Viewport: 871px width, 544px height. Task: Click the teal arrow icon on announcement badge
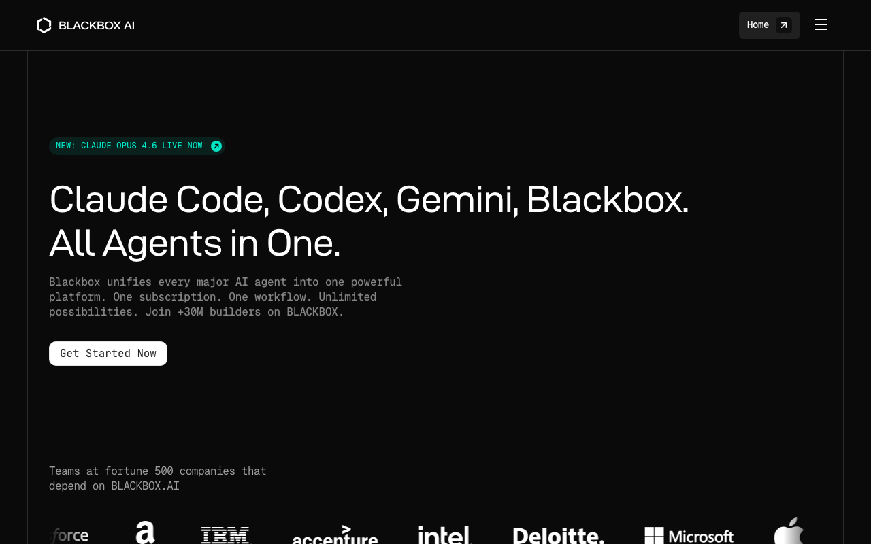click(x=216, y=146)
